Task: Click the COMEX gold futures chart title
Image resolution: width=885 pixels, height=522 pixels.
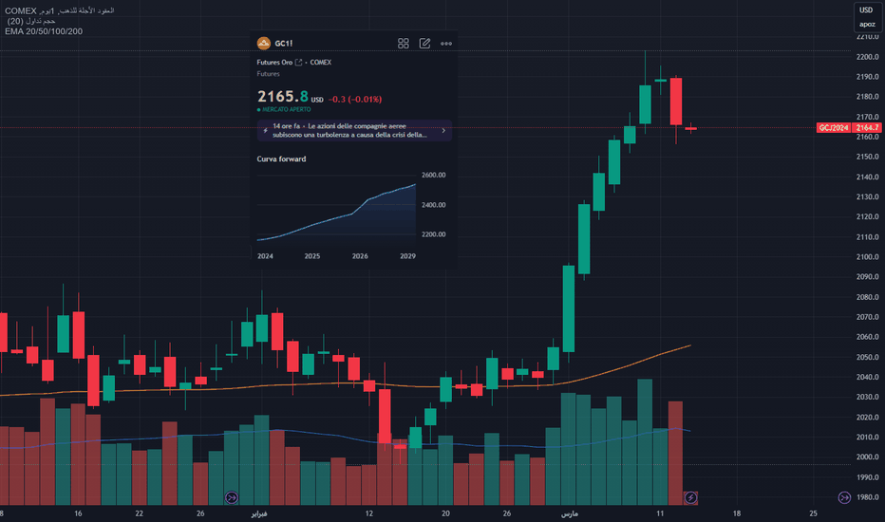Action: tap(59, 10)
